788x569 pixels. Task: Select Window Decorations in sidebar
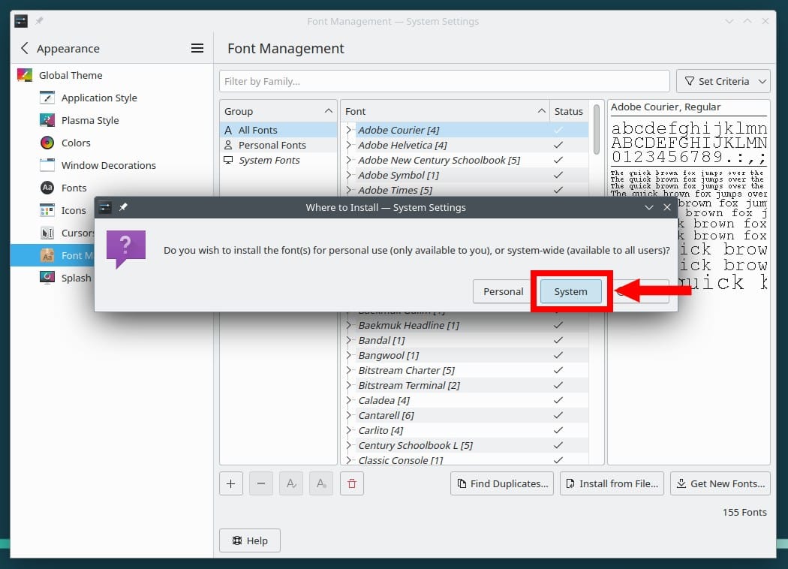click(x=108, y=165)
